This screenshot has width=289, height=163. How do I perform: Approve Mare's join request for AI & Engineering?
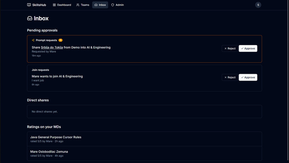click(248, 77)
